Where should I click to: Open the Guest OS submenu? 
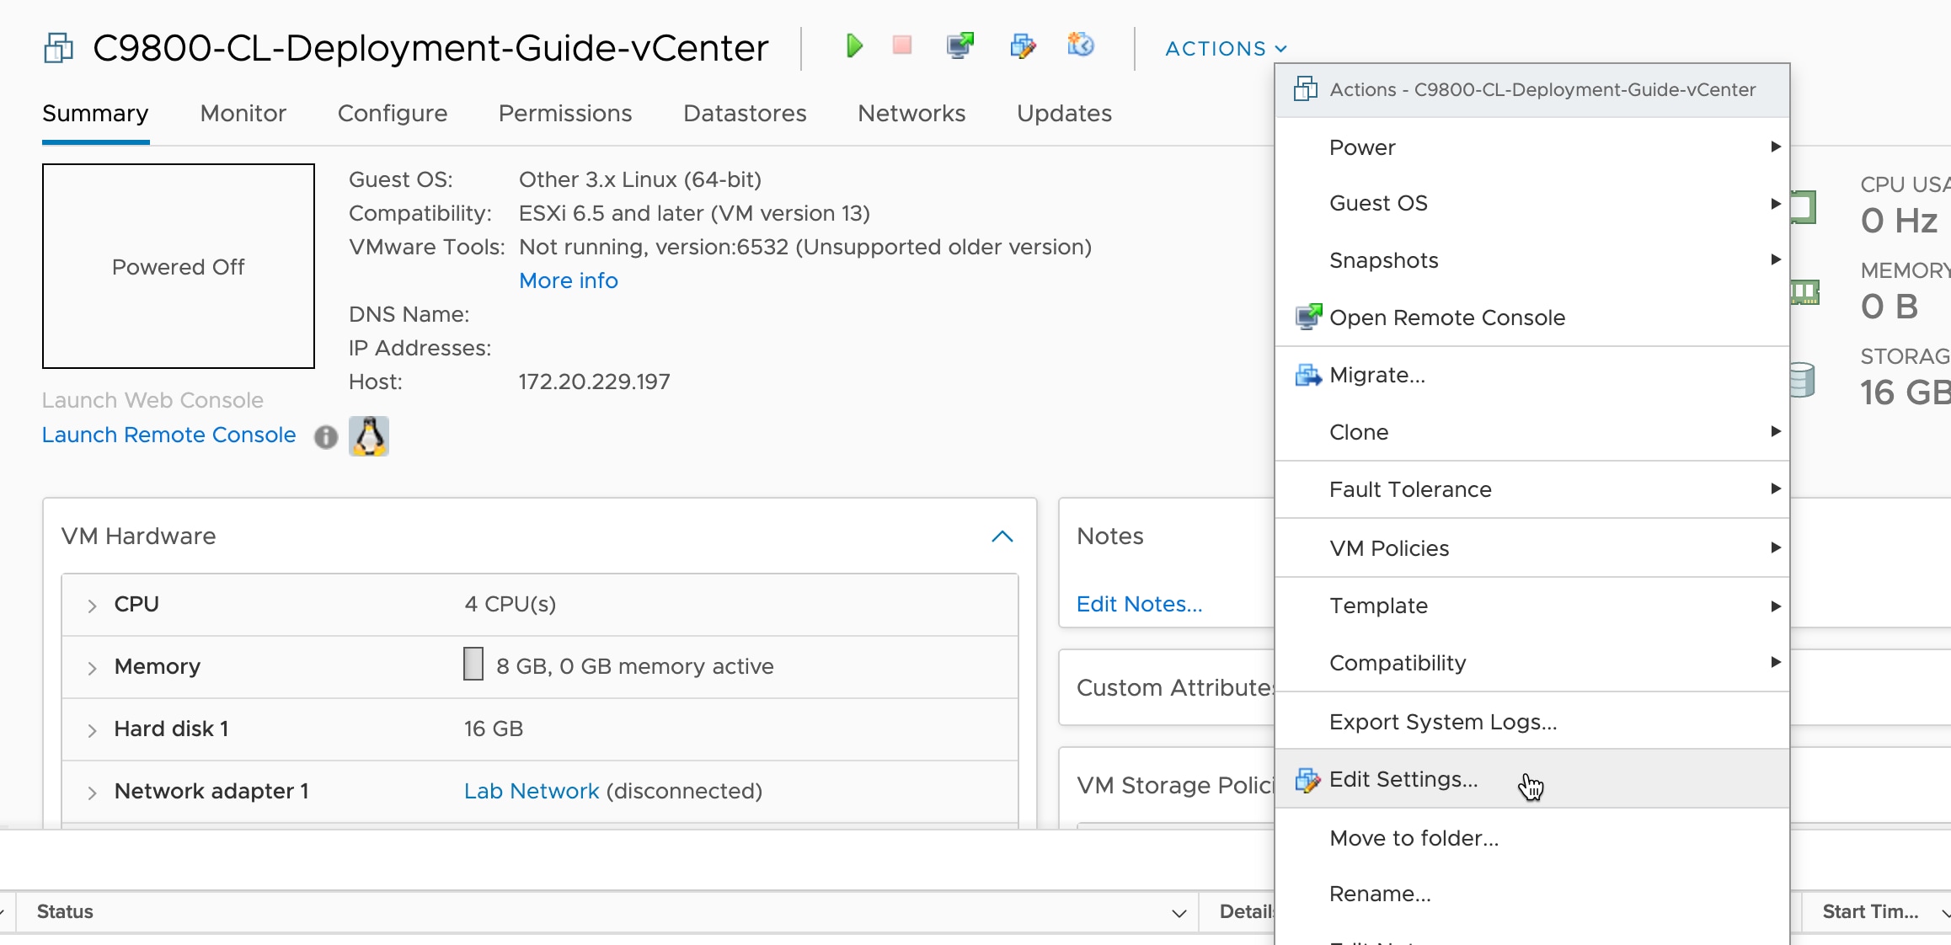1532,203
